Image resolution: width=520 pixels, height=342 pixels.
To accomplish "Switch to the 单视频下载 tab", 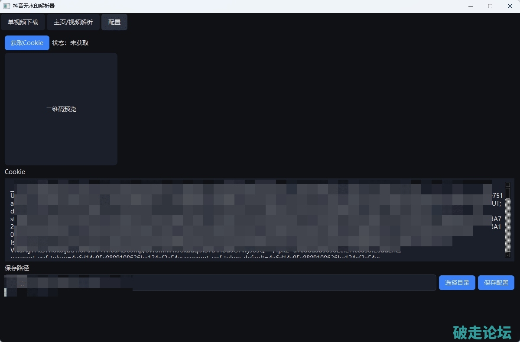I will pos(23,22).
